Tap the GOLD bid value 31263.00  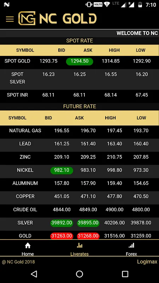pyautogui.click(x=61, y=236)
